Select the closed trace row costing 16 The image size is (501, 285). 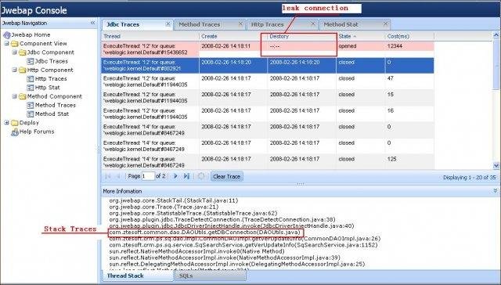[268, 114]
